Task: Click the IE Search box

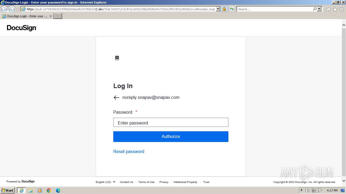Action: tap(275, 9)
